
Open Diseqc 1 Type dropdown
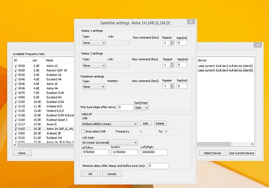coord(94,43)
